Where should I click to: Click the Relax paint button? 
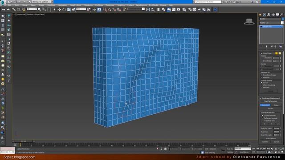[x=276, y=105]
